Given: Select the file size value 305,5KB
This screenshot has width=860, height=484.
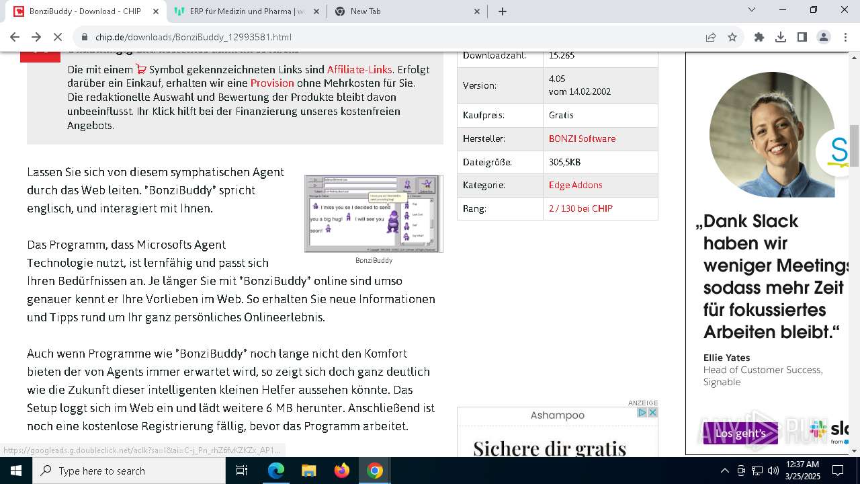Looking at the screenshot, I should (564, 162).
